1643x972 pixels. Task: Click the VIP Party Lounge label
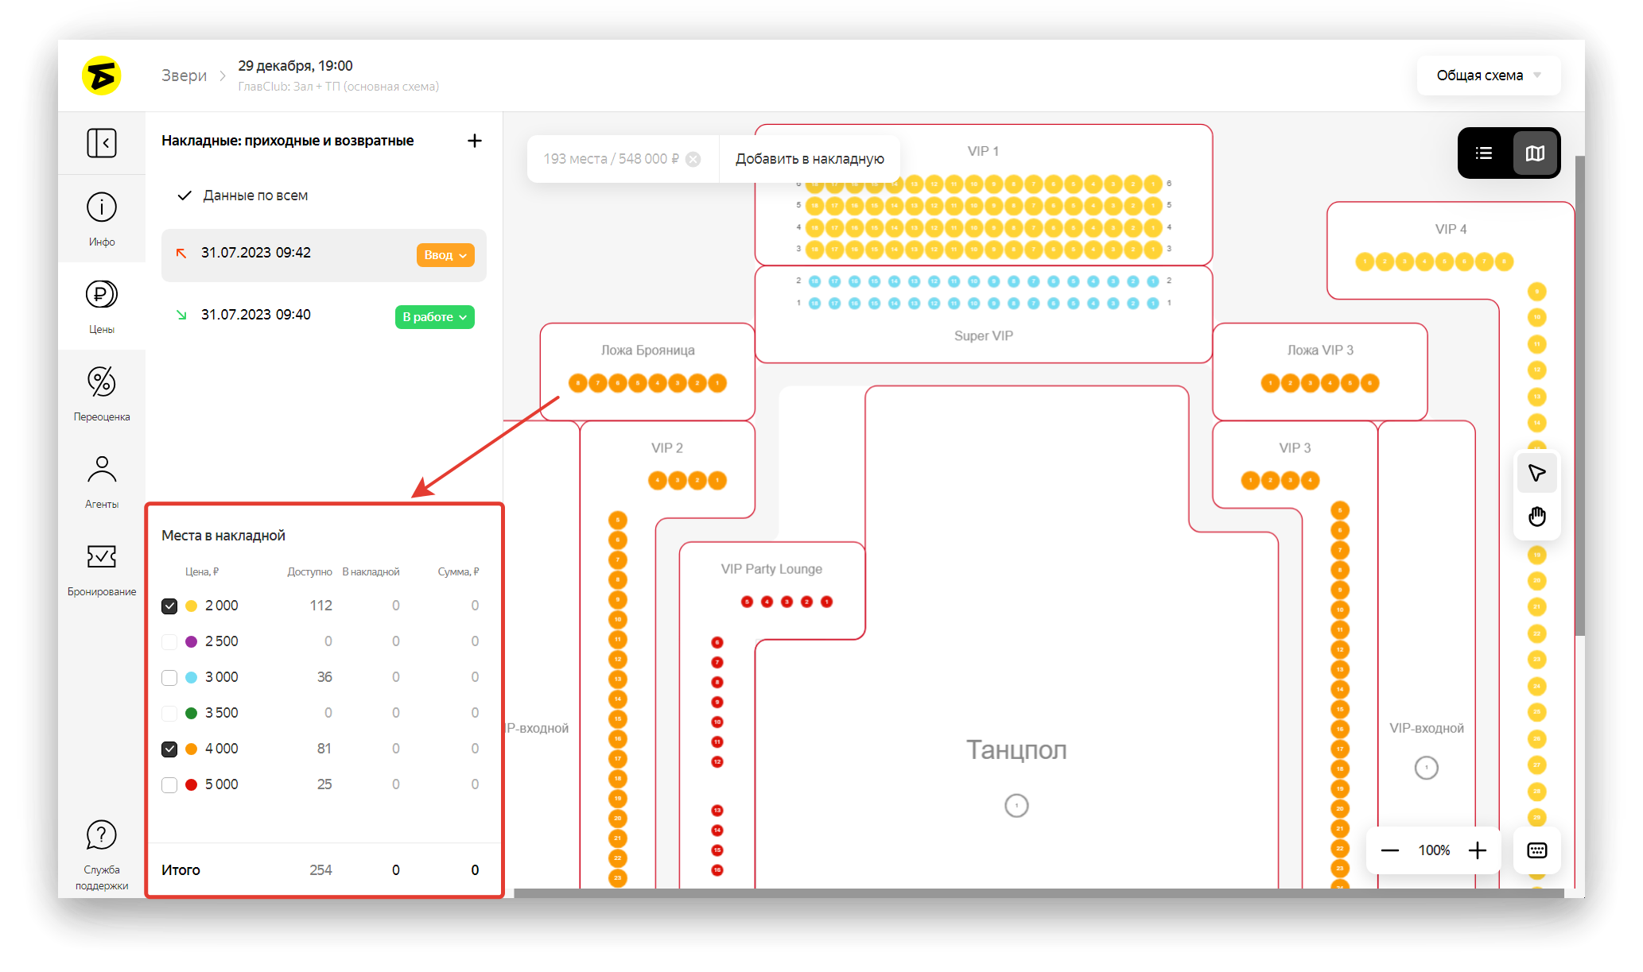[771, 569]
